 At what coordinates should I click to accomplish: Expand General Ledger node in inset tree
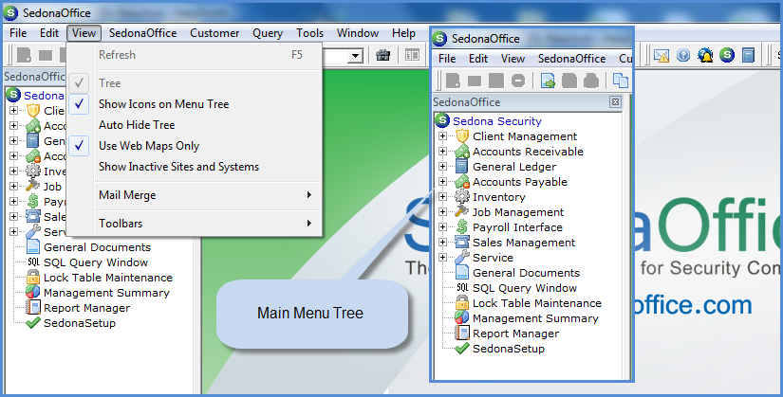click(x=442, y=167)
